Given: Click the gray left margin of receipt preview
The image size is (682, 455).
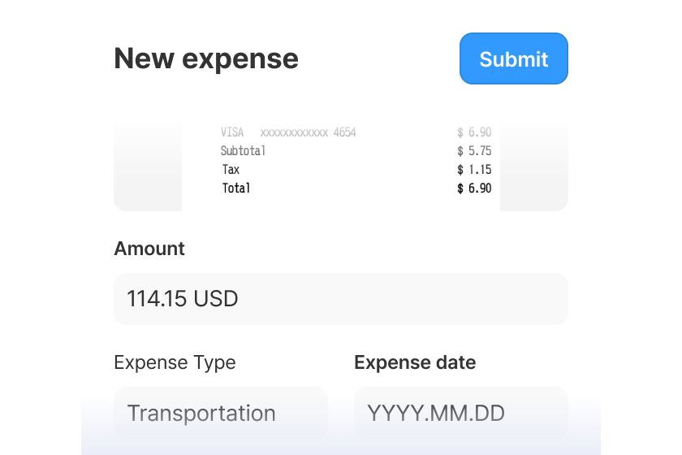Looking at the screenshot, I should (x=148, y=166).
